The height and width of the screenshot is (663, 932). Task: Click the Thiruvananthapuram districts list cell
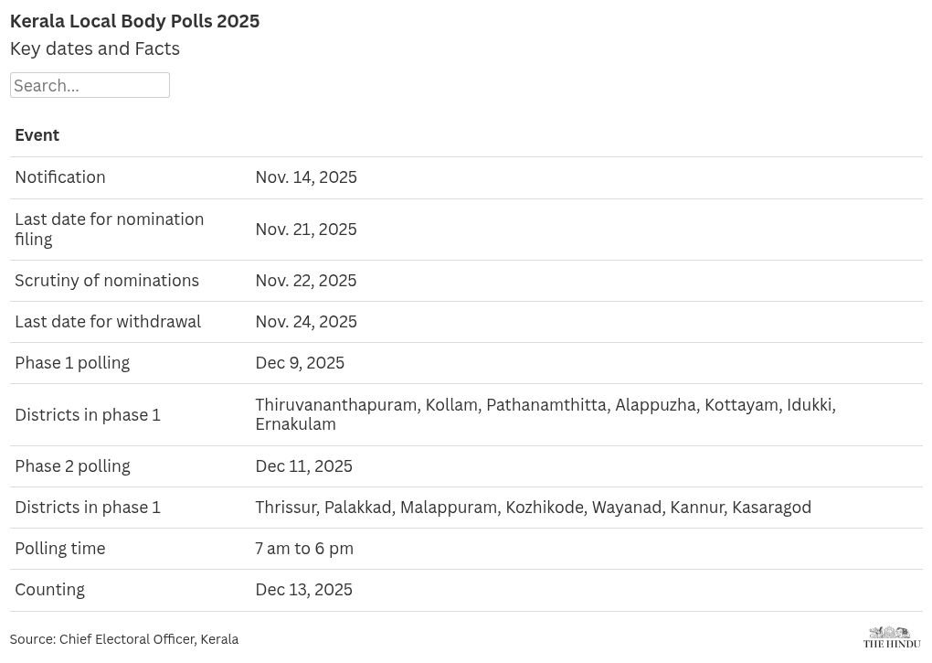click(545, 414)
